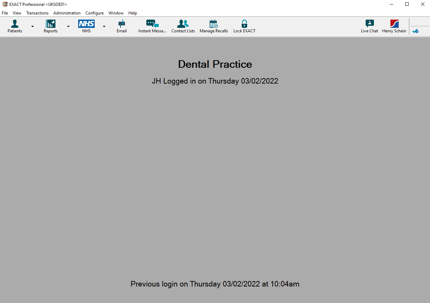Open the Help menu
The width and height of the screenshot is (430, 303).
tap(133, 13)
